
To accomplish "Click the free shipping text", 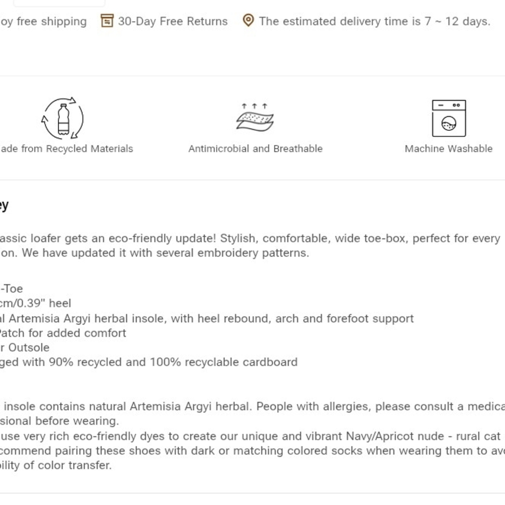I will pos(43,22).
